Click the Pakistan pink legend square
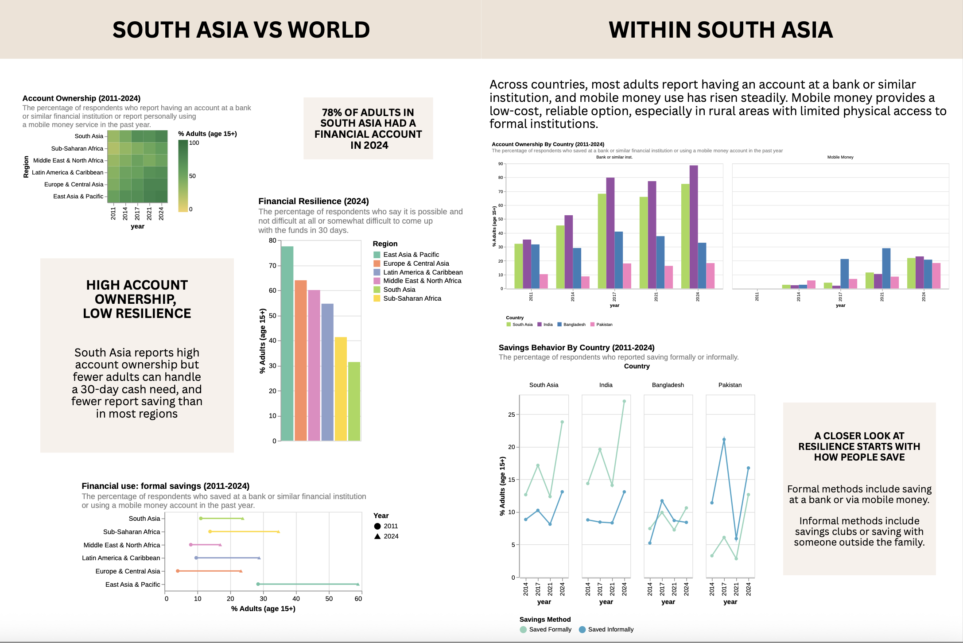This screenshot has height=643, width=963. (592, 325)
